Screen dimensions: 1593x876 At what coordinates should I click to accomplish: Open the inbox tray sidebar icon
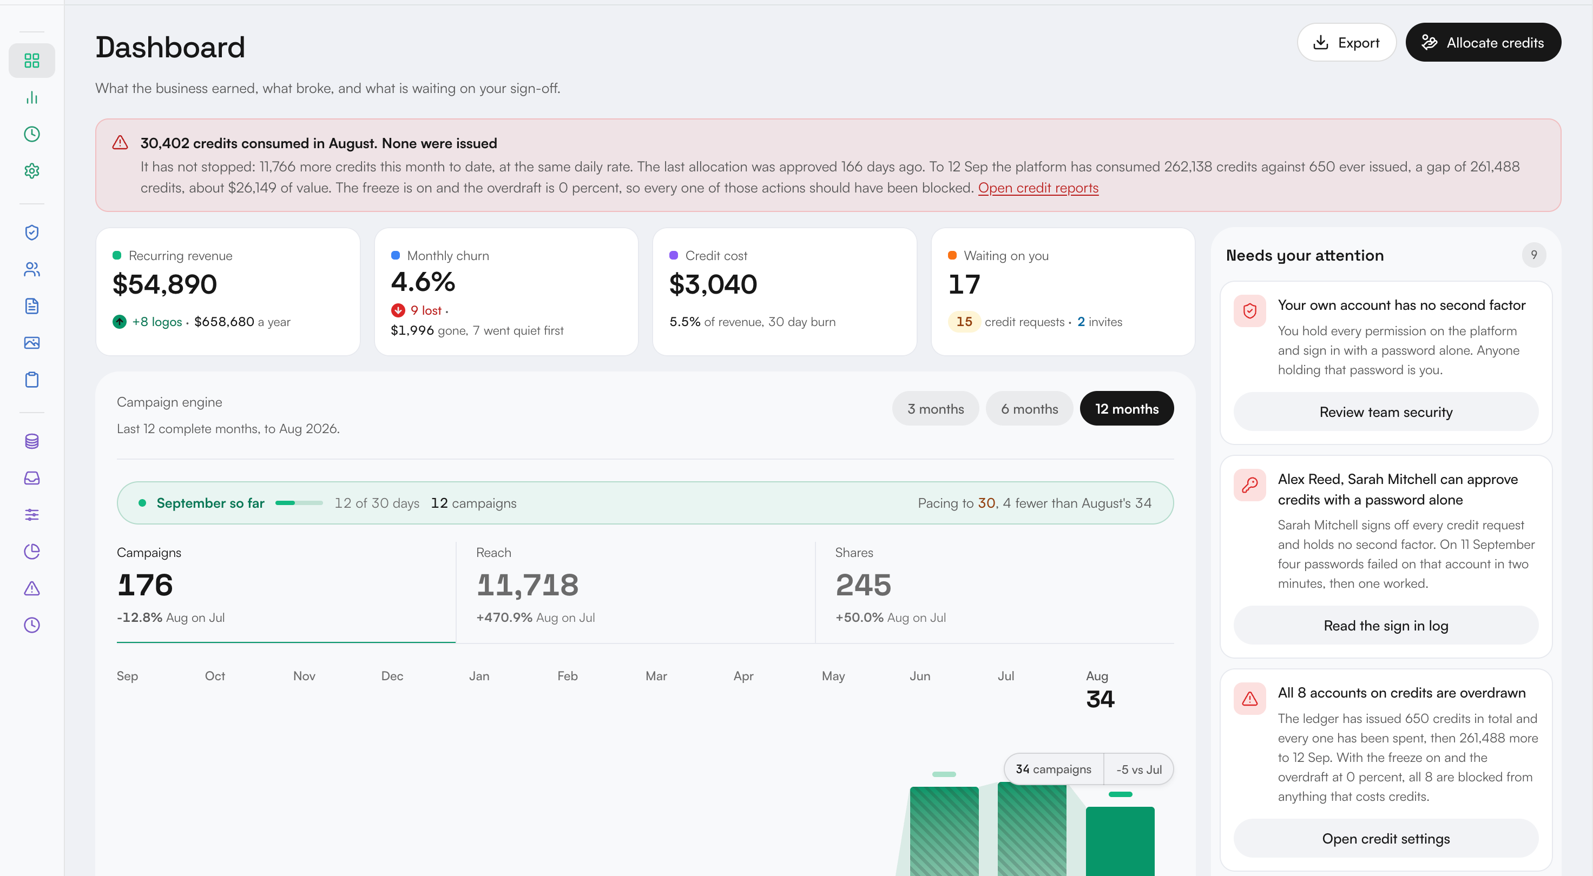(31, 478)
